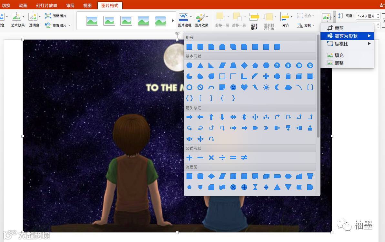Select the double brace shape
Viewport: 385px width, 242px height.
coord(189,98)
